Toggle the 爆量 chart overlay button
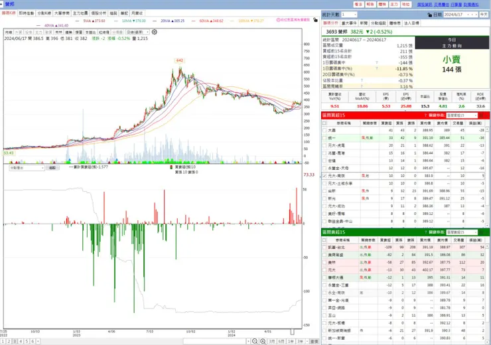Image resolution: width=491 pixels, height=345 pixels. pos(78,33)
